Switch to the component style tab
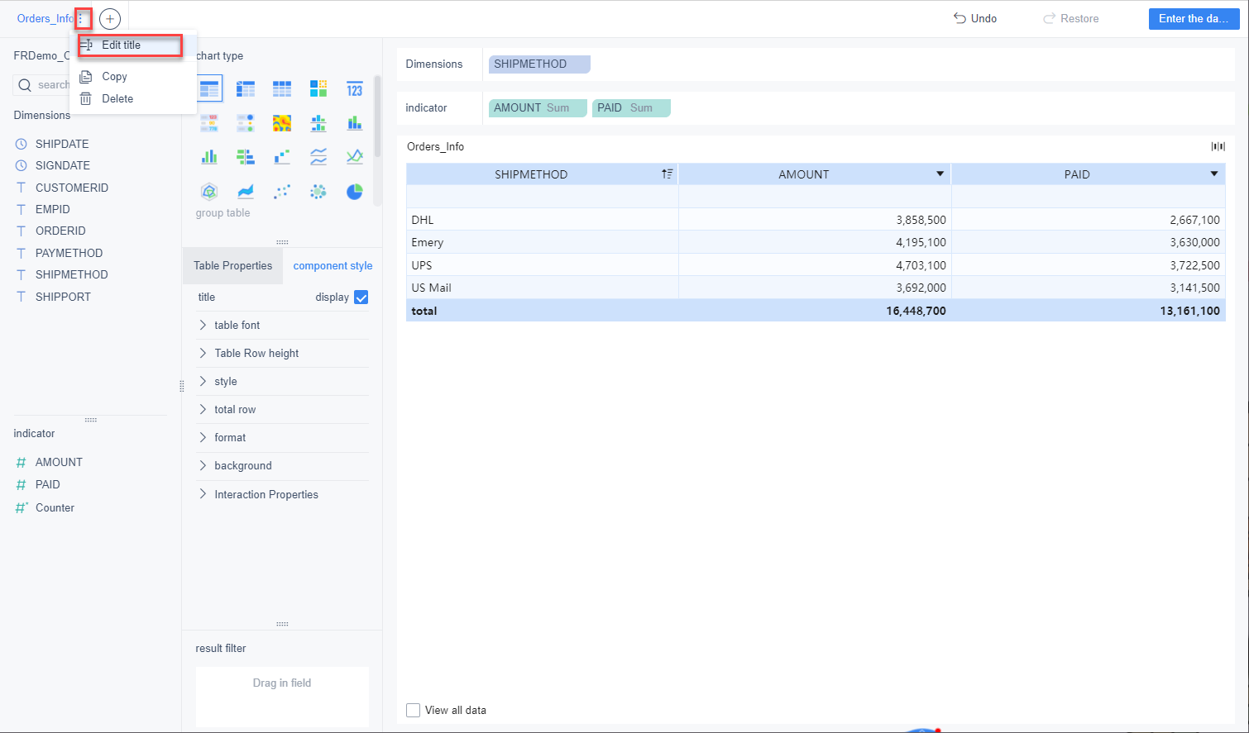This screenshot has height=733, width=1249. (x=333, y=265)
